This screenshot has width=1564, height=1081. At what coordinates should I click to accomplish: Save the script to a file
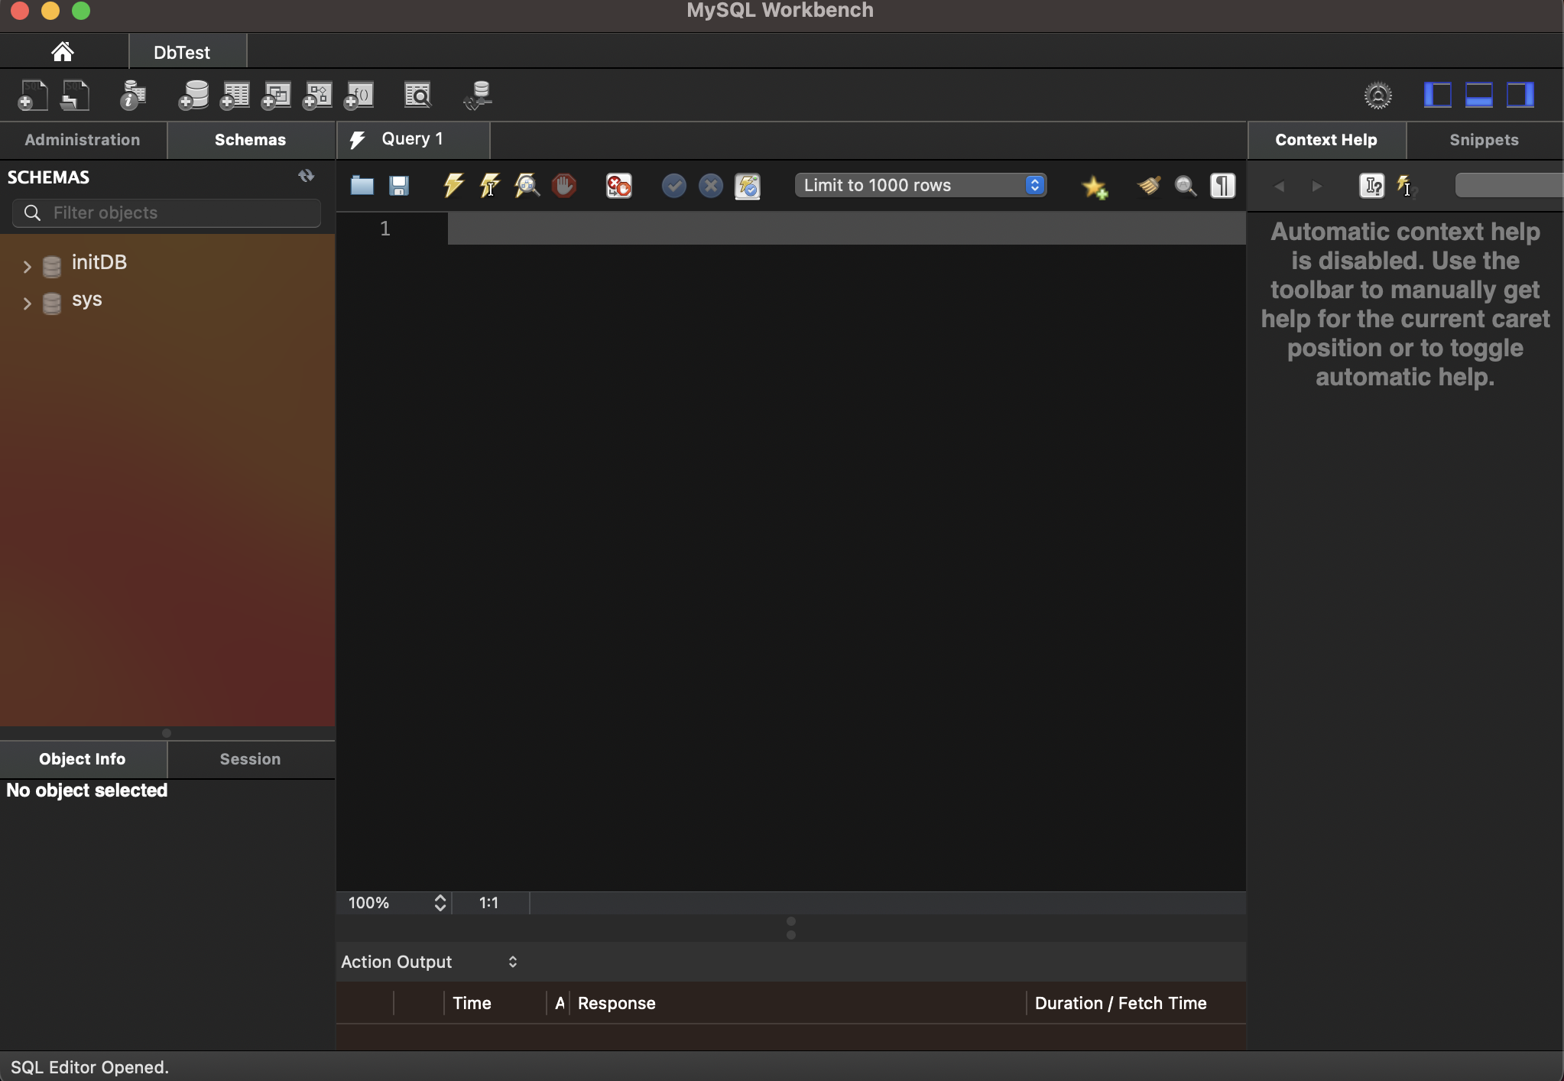point(399,186)
